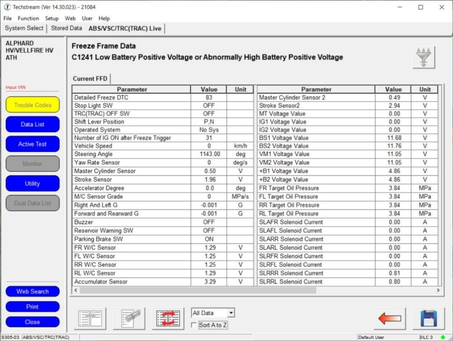This screenshot has height=341, width=453.
Task: Switch to the System Select tab
Action: pyautogui.click(x=24, y=28)
